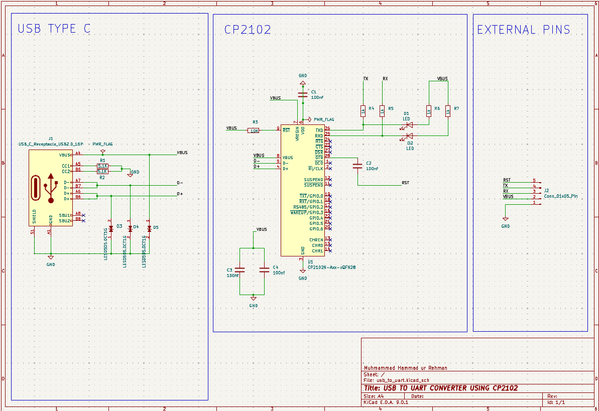
Task: Select the PWR_FLAG symbol on the USB VBUS wire
Action: (102, 151)
